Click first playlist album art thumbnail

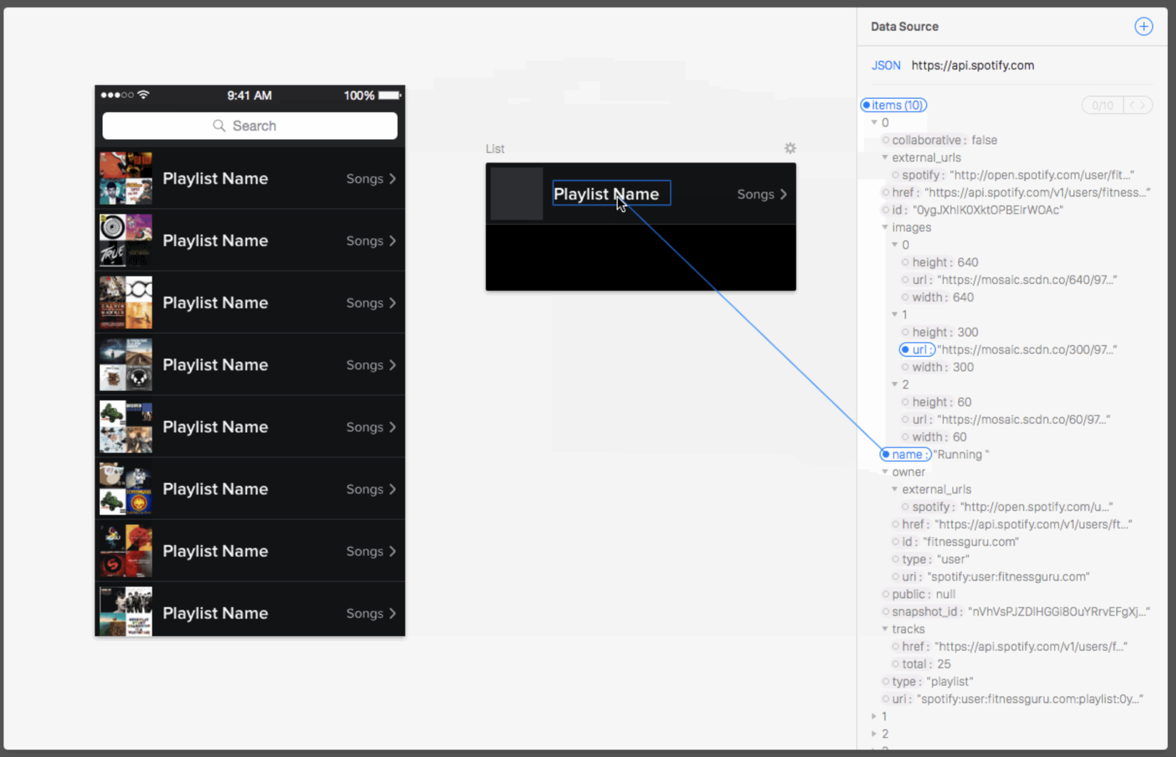(126, 178)
